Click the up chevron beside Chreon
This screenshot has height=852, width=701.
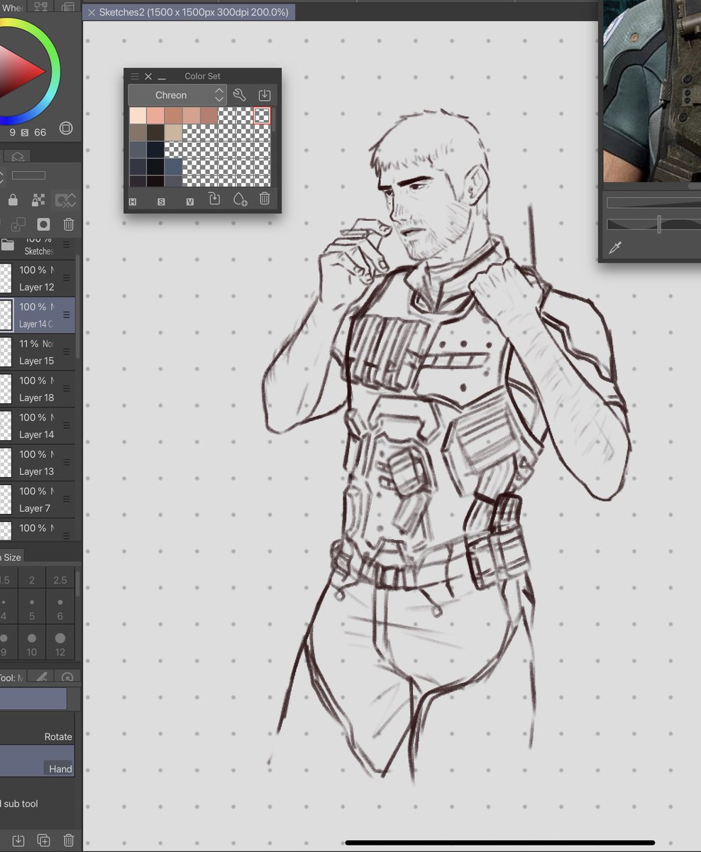[x=219, y=91]
